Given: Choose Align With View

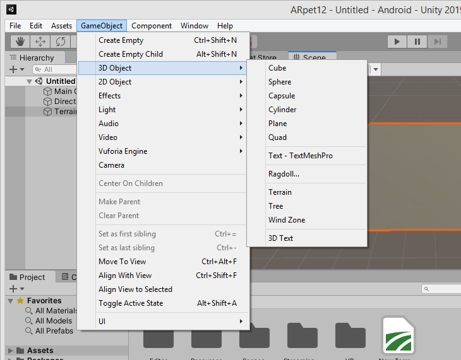Looking at the screenshot, I should click(x=163, y=276).
